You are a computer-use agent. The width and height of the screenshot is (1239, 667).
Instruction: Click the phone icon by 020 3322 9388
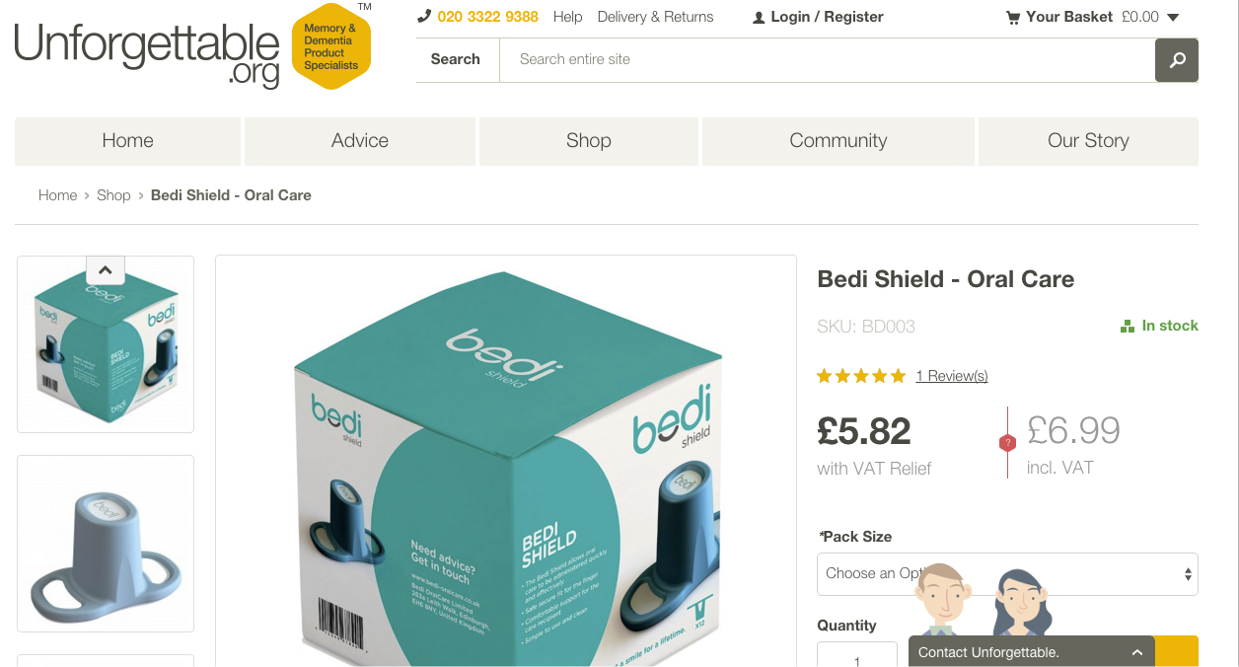point(424,16)
